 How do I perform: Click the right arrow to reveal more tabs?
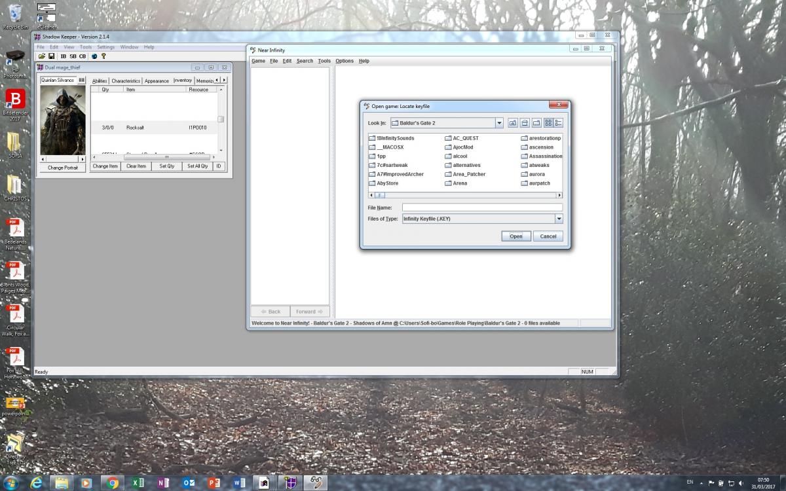(x=224, y=80)
